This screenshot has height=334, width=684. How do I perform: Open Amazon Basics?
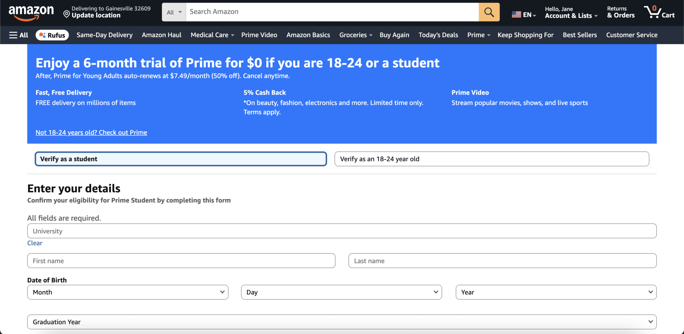(x=308, y=35)
